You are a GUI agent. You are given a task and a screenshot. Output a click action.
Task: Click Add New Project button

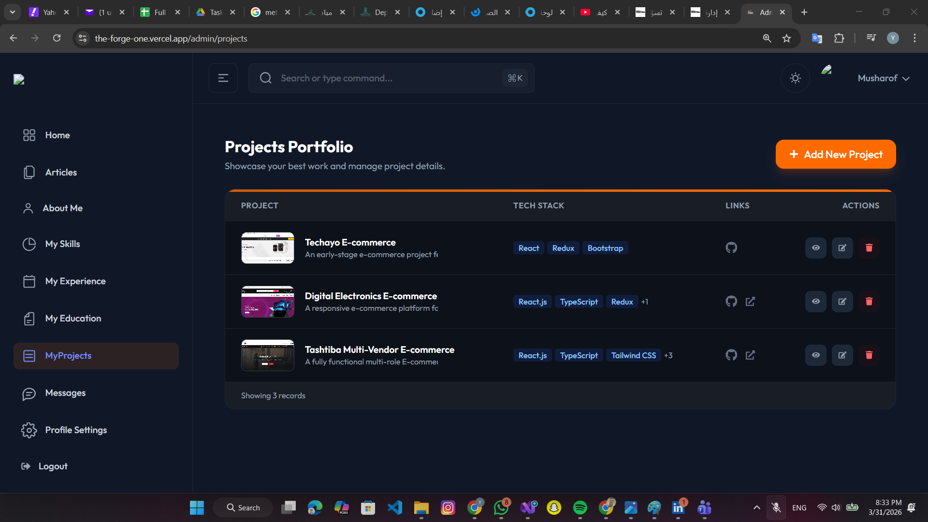835,155
